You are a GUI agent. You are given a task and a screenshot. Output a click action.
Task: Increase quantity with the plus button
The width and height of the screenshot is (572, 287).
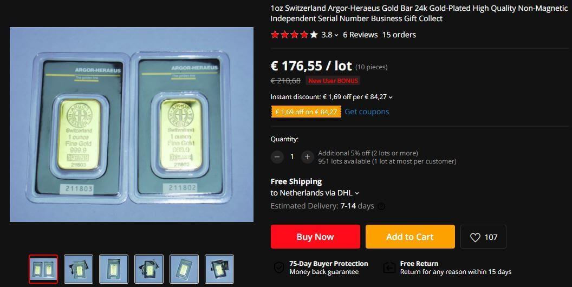pos(308,157)
